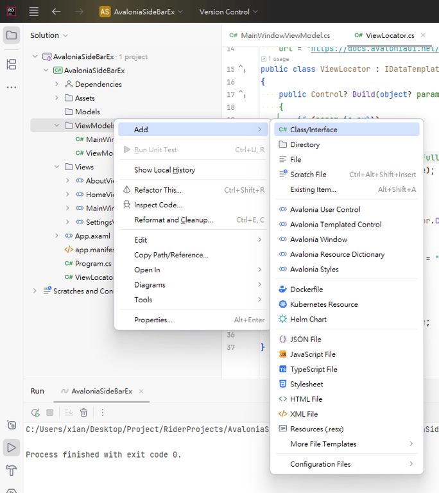Collapse the ViewModels folder
Viewport: 439px width, 493px height.
[x=56, y=125]
